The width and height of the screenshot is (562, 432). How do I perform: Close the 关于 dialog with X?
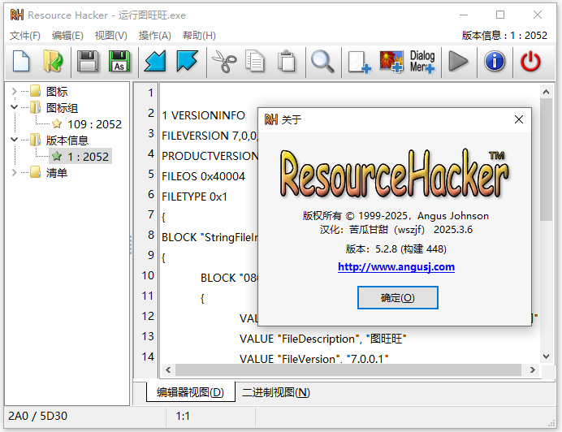[x=519, y=119]
